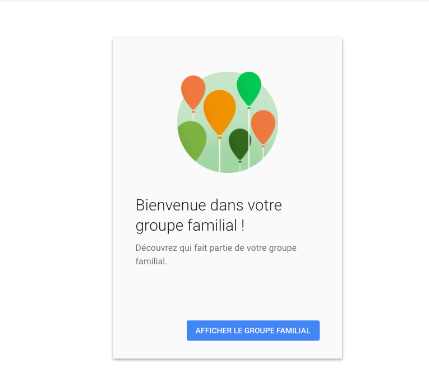Viewport: 429px width, 390px height.
Task: Click the AFFICHER LE GROUPE FAMILIAL button
Action: tap(253, 331)
